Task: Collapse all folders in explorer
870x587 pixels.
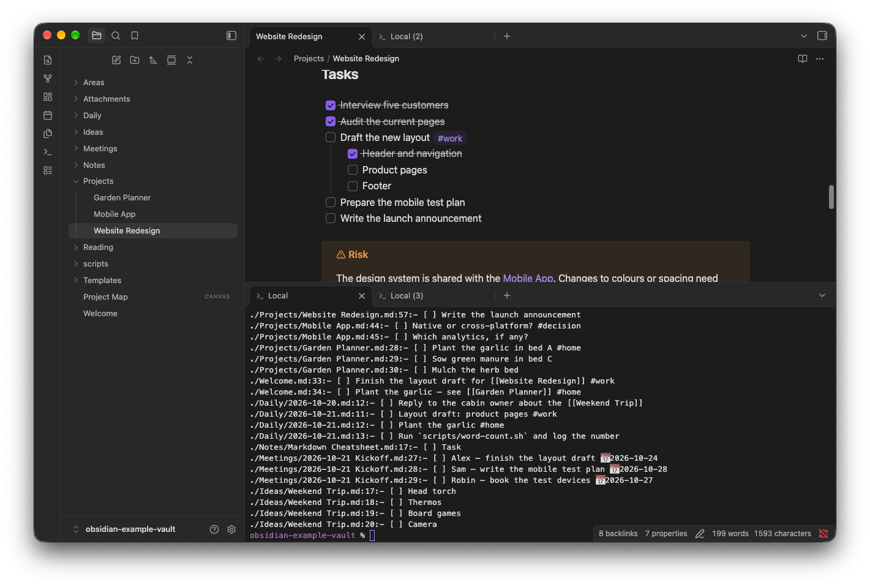Action: [x=190, y=60]
